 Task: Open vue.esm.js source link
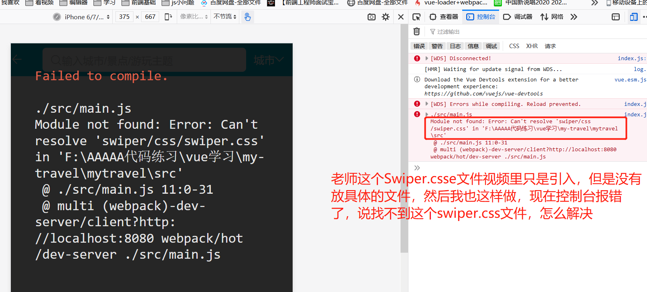click(630, 80)
